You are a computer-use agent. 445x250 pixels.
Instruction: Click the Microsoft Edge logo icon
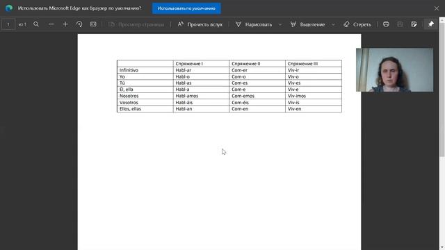click(x=9, y=8)
